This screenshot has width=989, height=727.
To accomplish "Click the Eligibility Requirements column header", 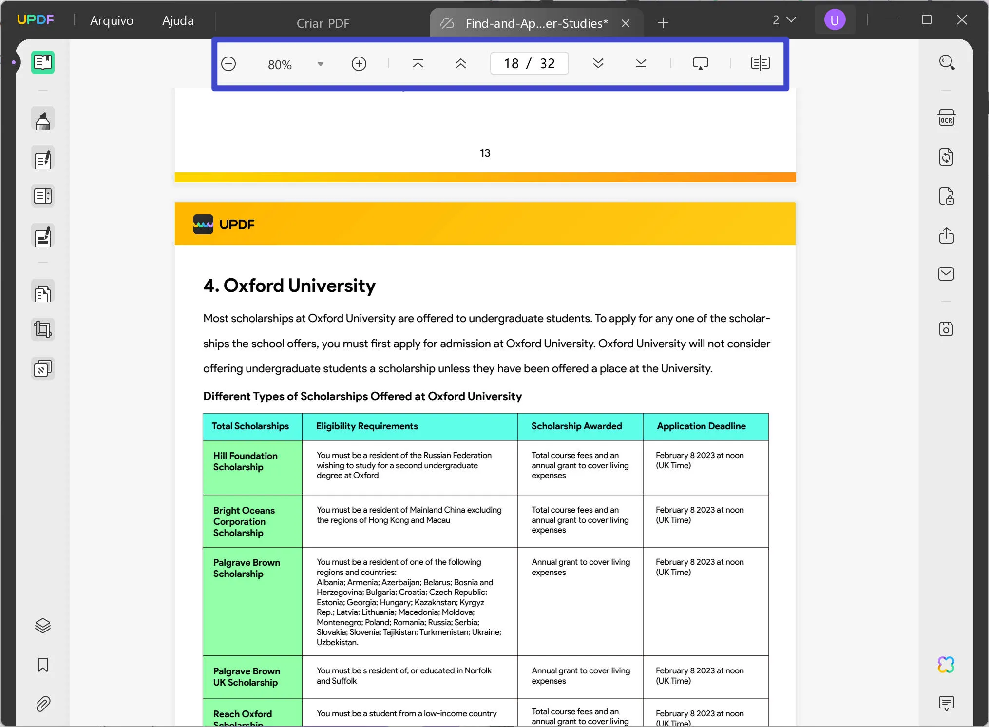I will click(410, 426).
